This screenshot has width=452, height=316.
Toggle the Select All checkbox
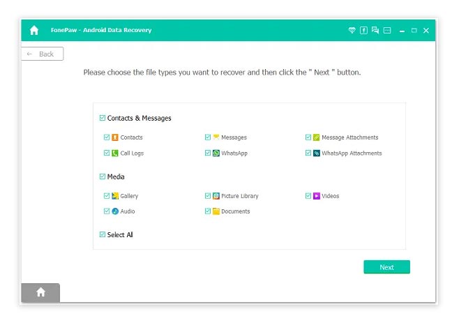pos(103,234)
